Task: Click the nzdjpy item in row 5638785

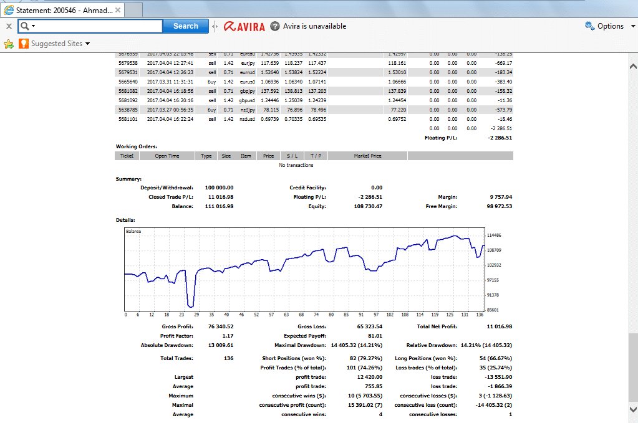Action: [248, 110]
